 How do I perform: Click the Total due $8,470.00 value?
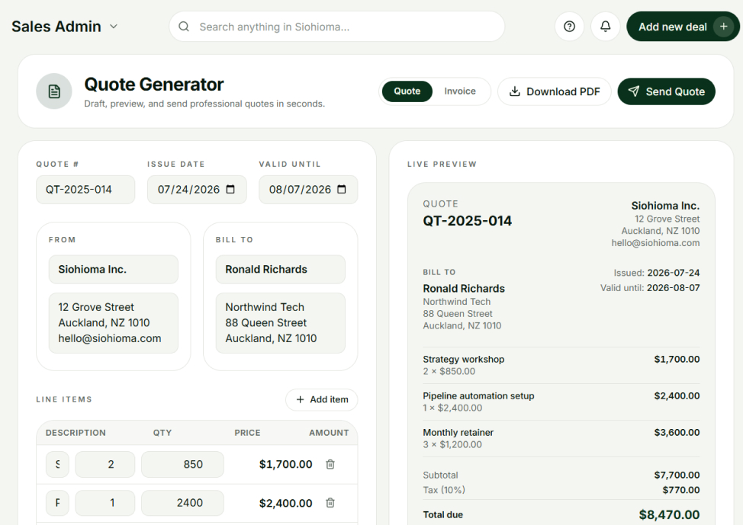pos(669,514)
